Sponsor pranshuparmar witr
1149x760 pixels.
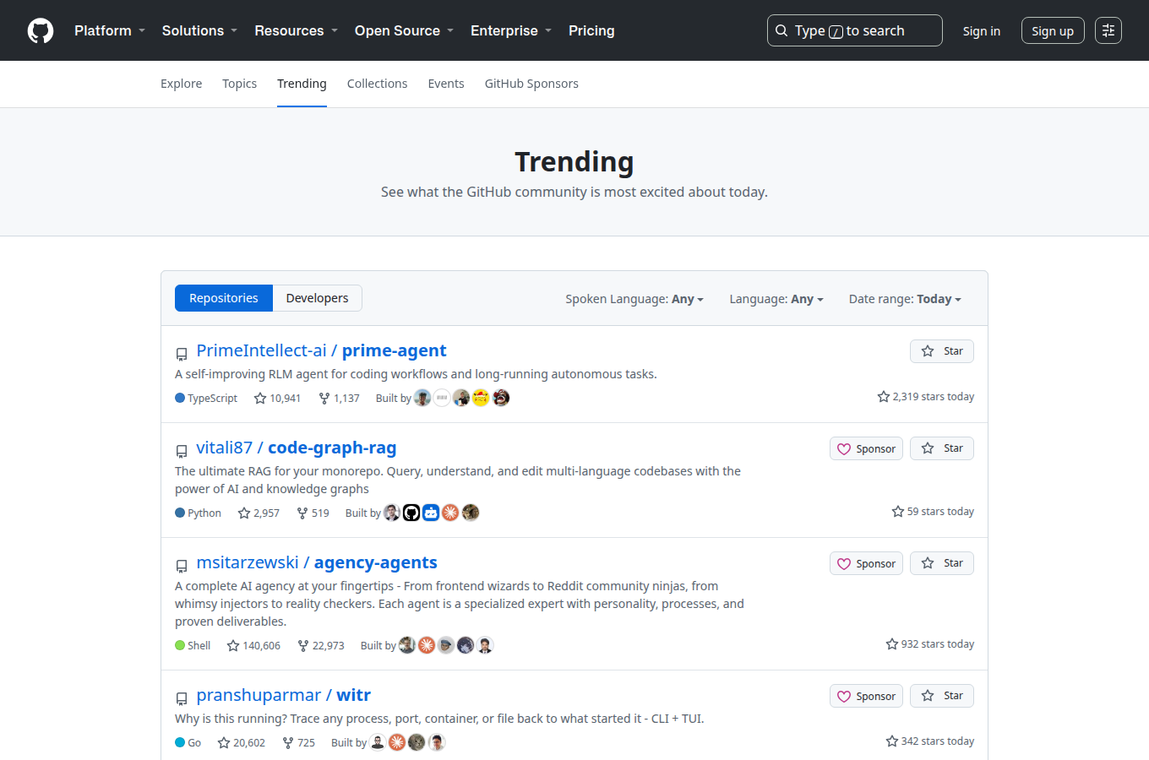coord(866,696)
